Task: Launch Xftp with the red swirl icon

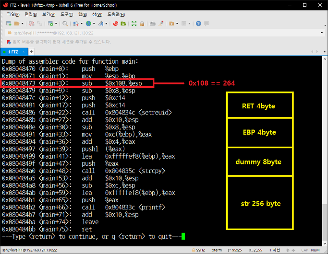Action: click(115, 23)
